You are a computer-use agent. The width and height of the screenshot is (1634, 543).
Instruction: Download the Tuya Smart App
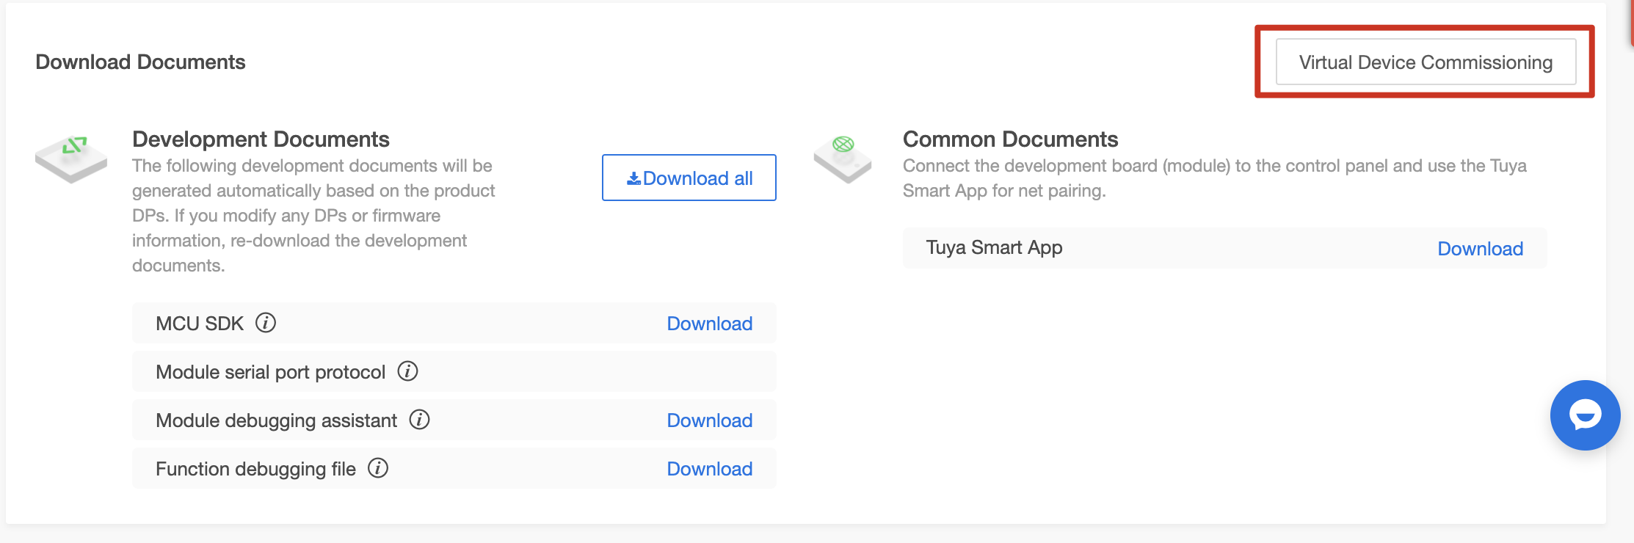[1480, 249]
